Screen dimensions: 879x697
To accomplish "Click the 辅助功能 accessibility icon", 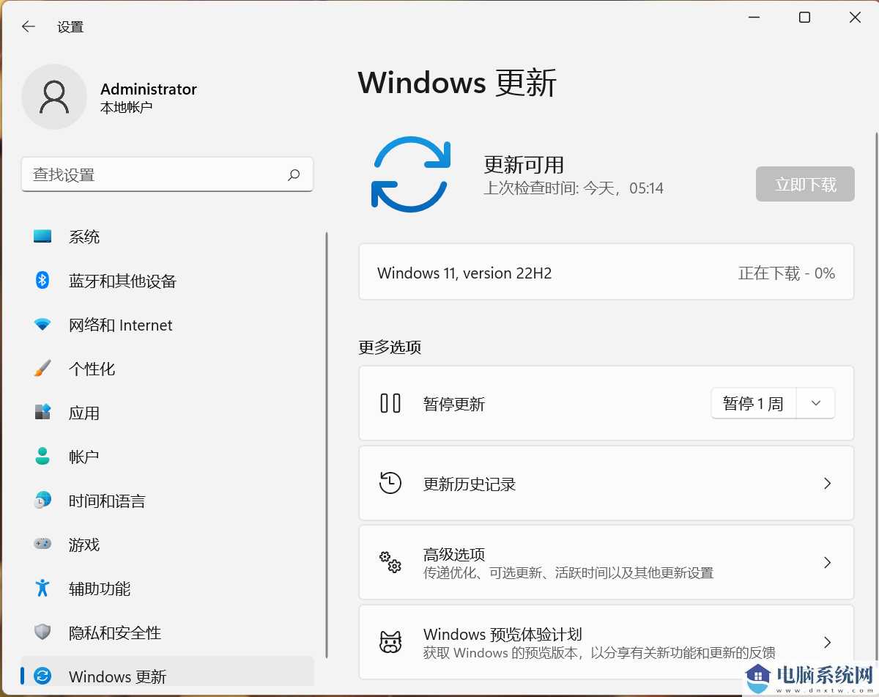I will tap(42, 589).
